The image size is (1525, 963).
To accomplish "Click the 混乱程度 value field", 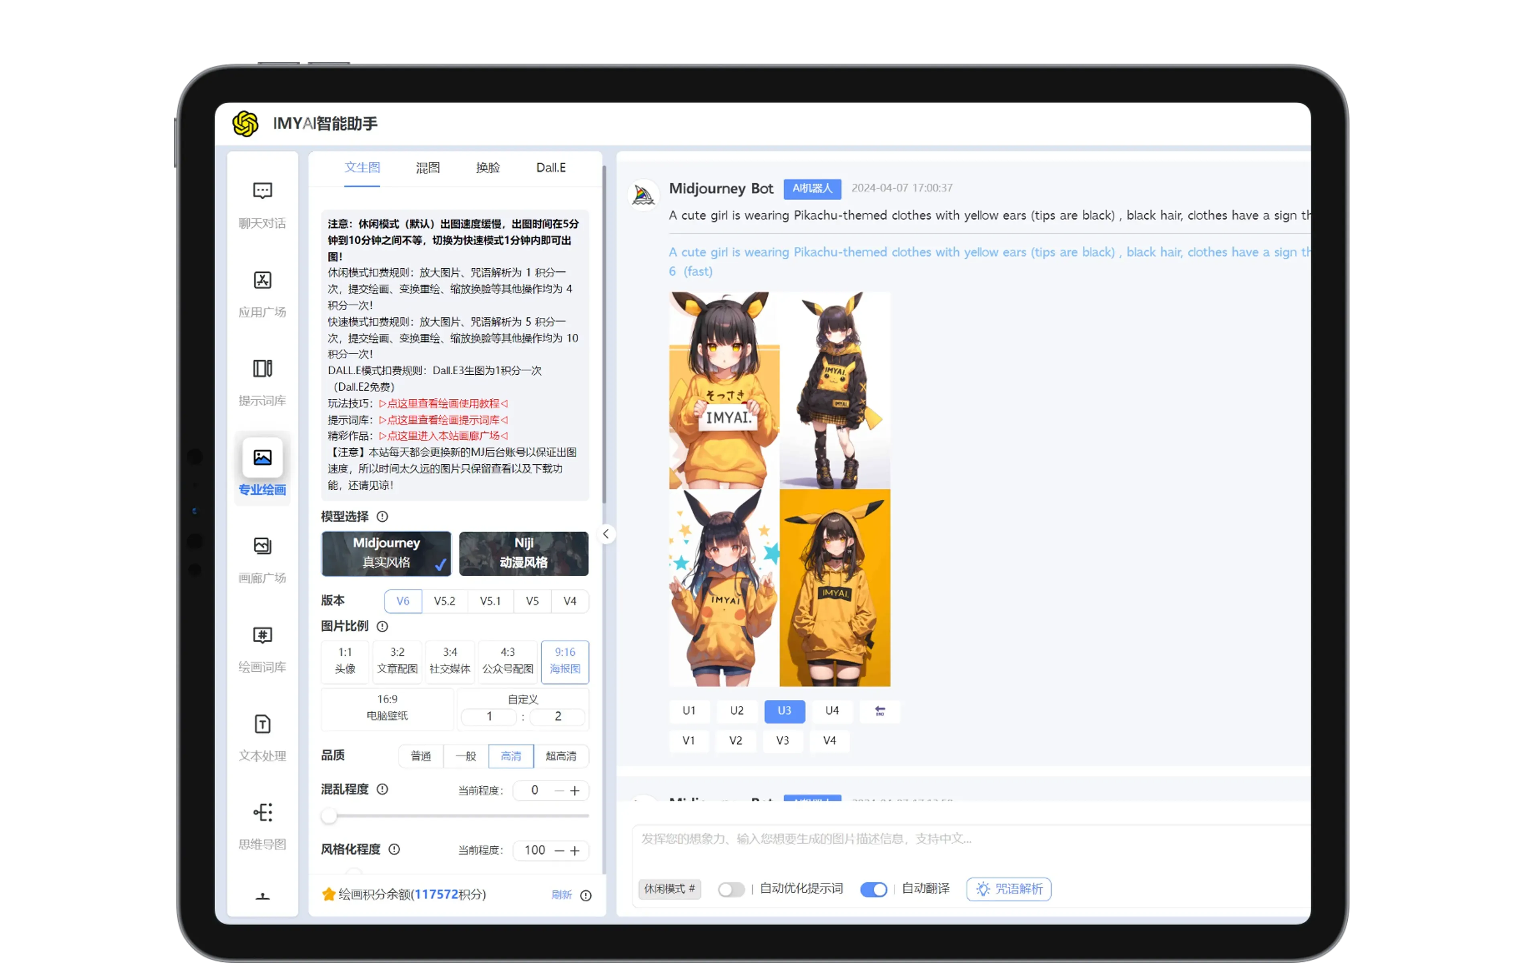I will [x=535, y=791].
